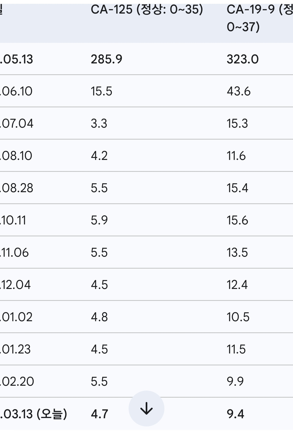Click the CA-19-9 value 9.9
This screenshot has height=431, width=293.
point(235,382)
